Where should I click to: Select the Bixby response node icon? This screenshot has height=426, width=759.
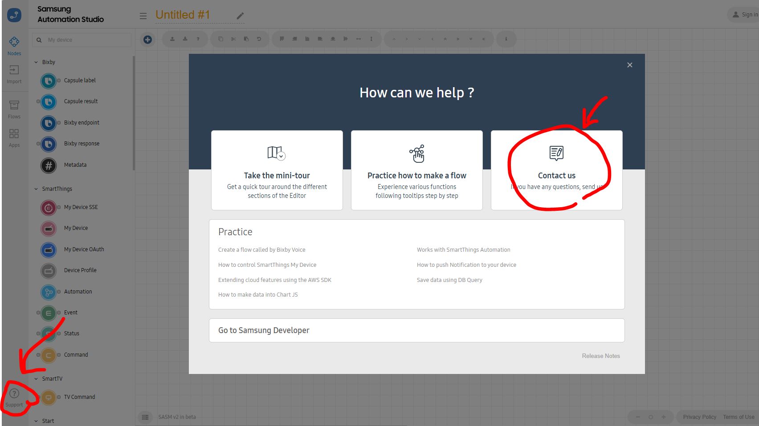coord(49,144)
